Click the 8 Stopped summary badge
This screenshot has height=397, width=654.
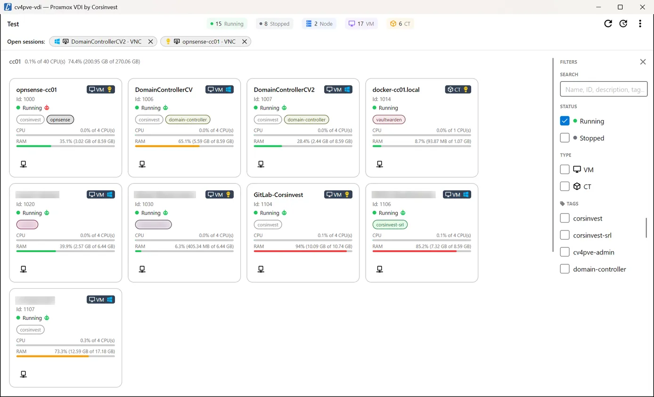click(275, 24)
